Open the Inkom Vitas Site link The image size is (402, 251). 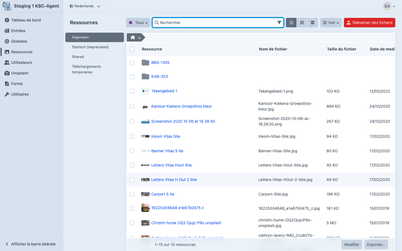click(166, 136)
